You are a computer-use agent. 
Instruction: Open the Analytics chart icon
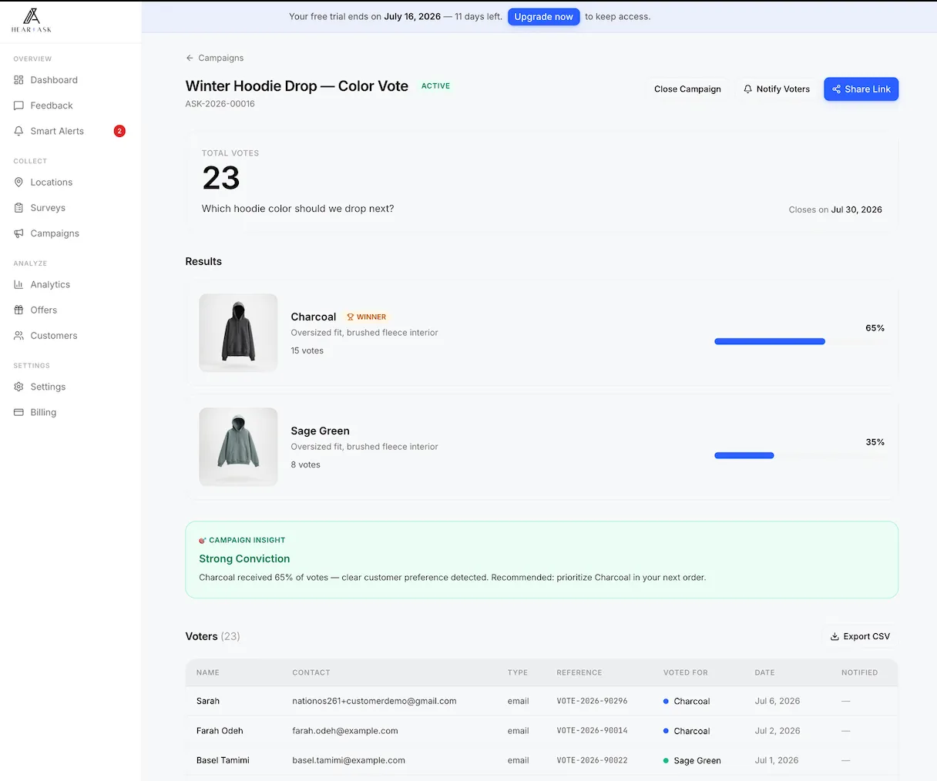18,284
